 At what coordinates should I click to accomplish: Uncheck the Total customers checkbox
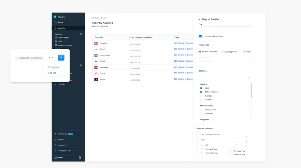point(201,92)
